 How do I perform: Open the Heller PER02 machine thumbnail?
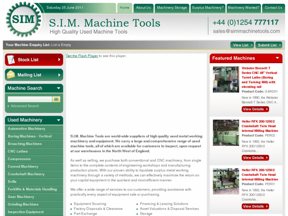point(226,133)
